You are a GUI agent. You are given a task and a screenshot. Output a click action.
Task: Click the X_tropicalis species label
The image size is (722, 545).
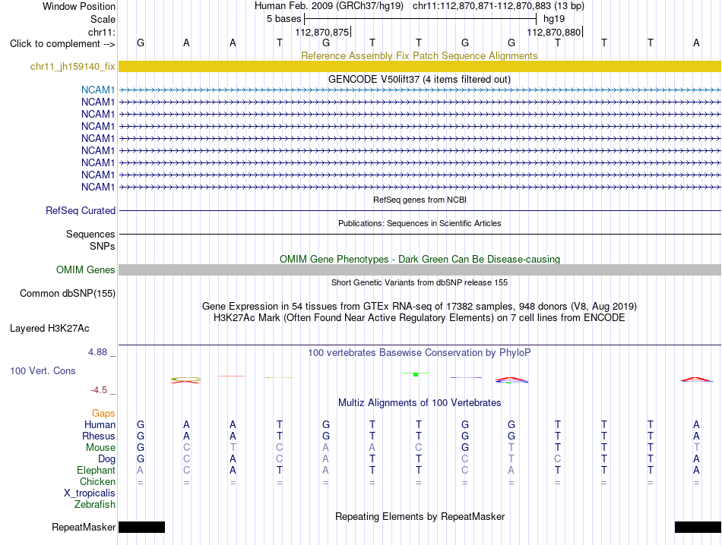pyautogui.click(x=90, y=493)
